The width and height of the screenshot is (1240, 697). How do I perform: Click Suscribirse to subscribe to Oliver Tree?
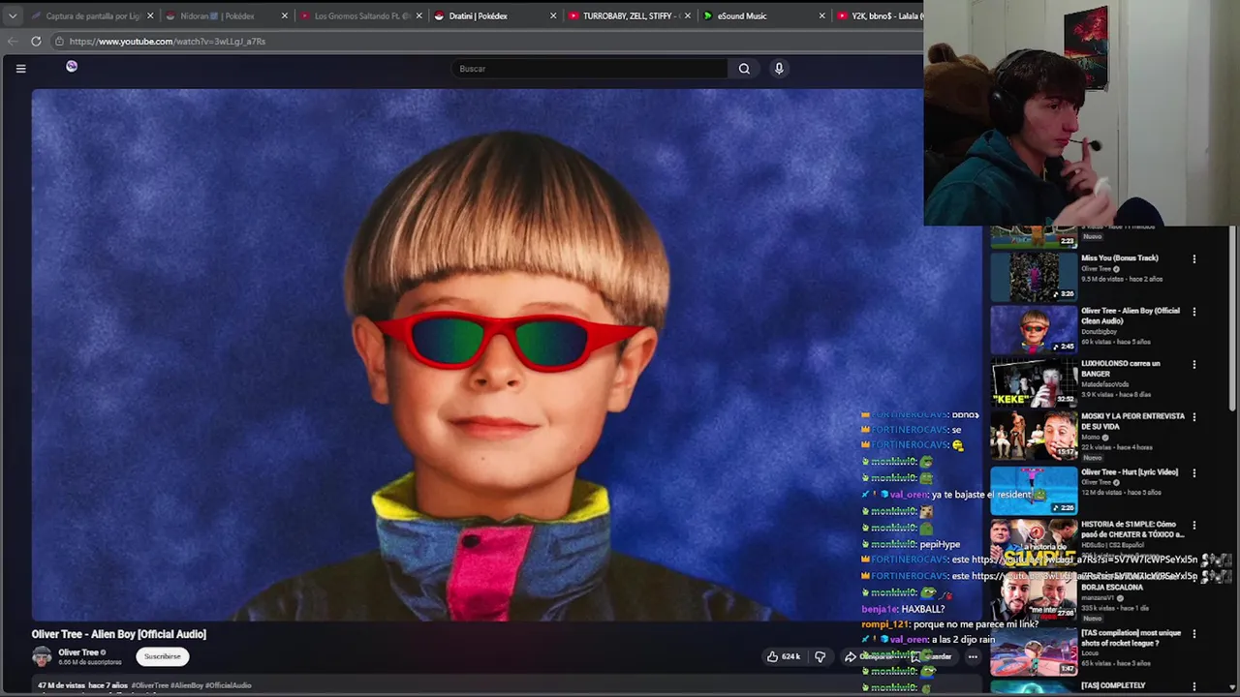163,656
